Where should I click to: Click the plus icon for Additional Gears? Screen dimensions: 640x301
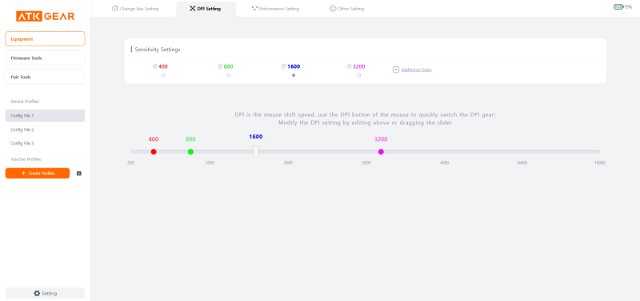396,69
